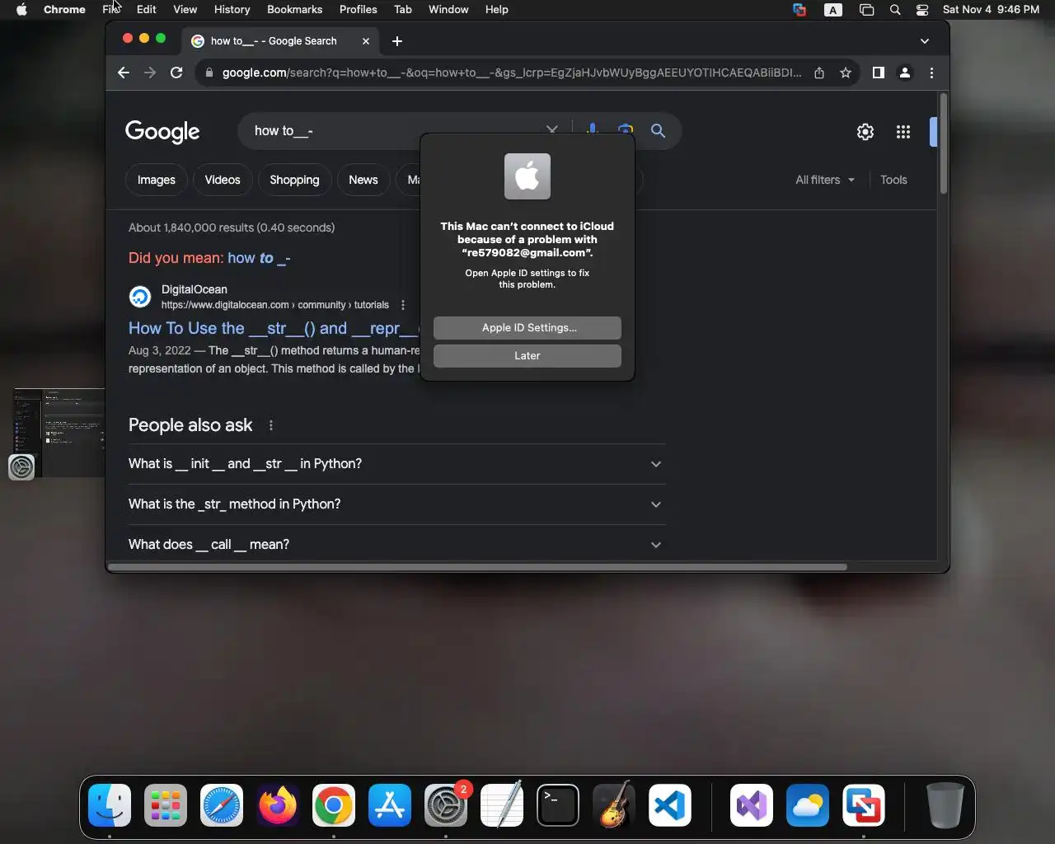The image size is (1055, 844).
Task: Open a new tab with the plus button
Action: click(x=397, y=40)
